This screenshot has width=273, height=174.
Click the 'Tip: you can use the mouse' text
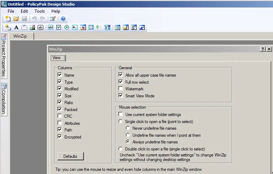click(129, 169)
